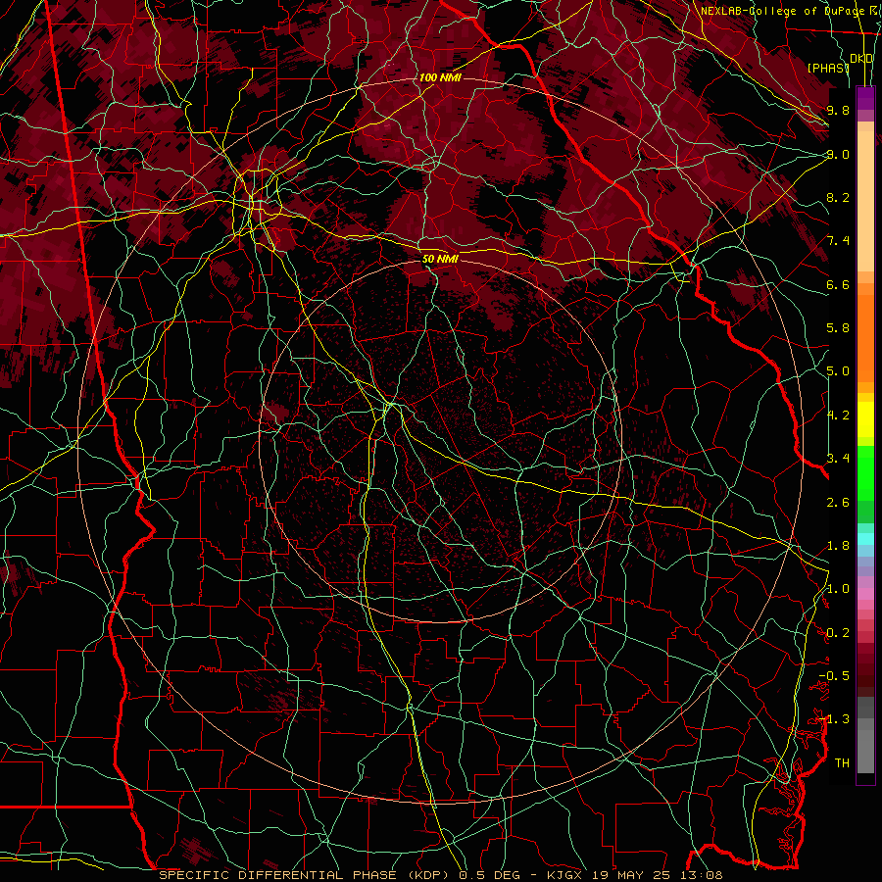Image resolution: width=882 pixels, height=882 pixels.
Task: Click the SPECIFIC DIFFERENTIAL PHASE footer title
Action: coord(276,875)
